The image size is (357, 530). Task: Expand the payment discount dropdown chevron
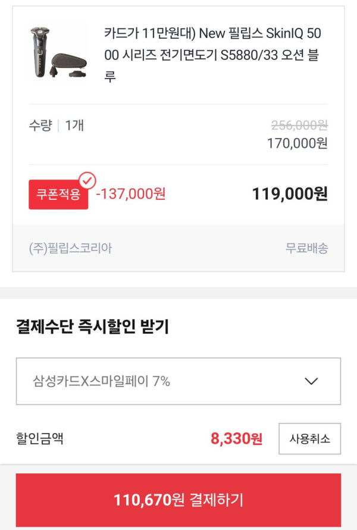[x=311, y=381]
